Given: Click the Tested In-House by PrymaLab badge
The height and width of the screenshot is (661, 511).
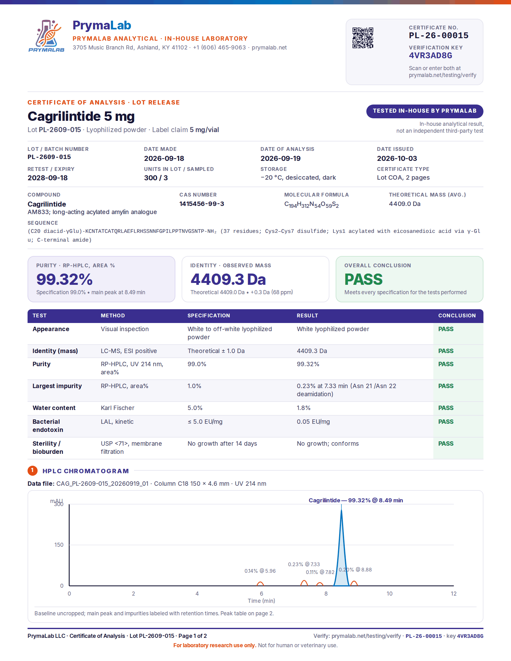Looking at the screenshot, I should click(425, 111).
